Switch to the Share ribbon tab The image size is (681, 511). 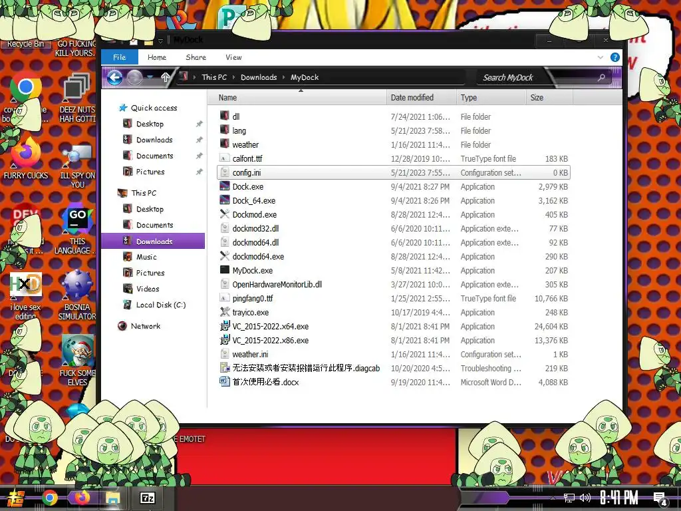[x=196, y=57]
